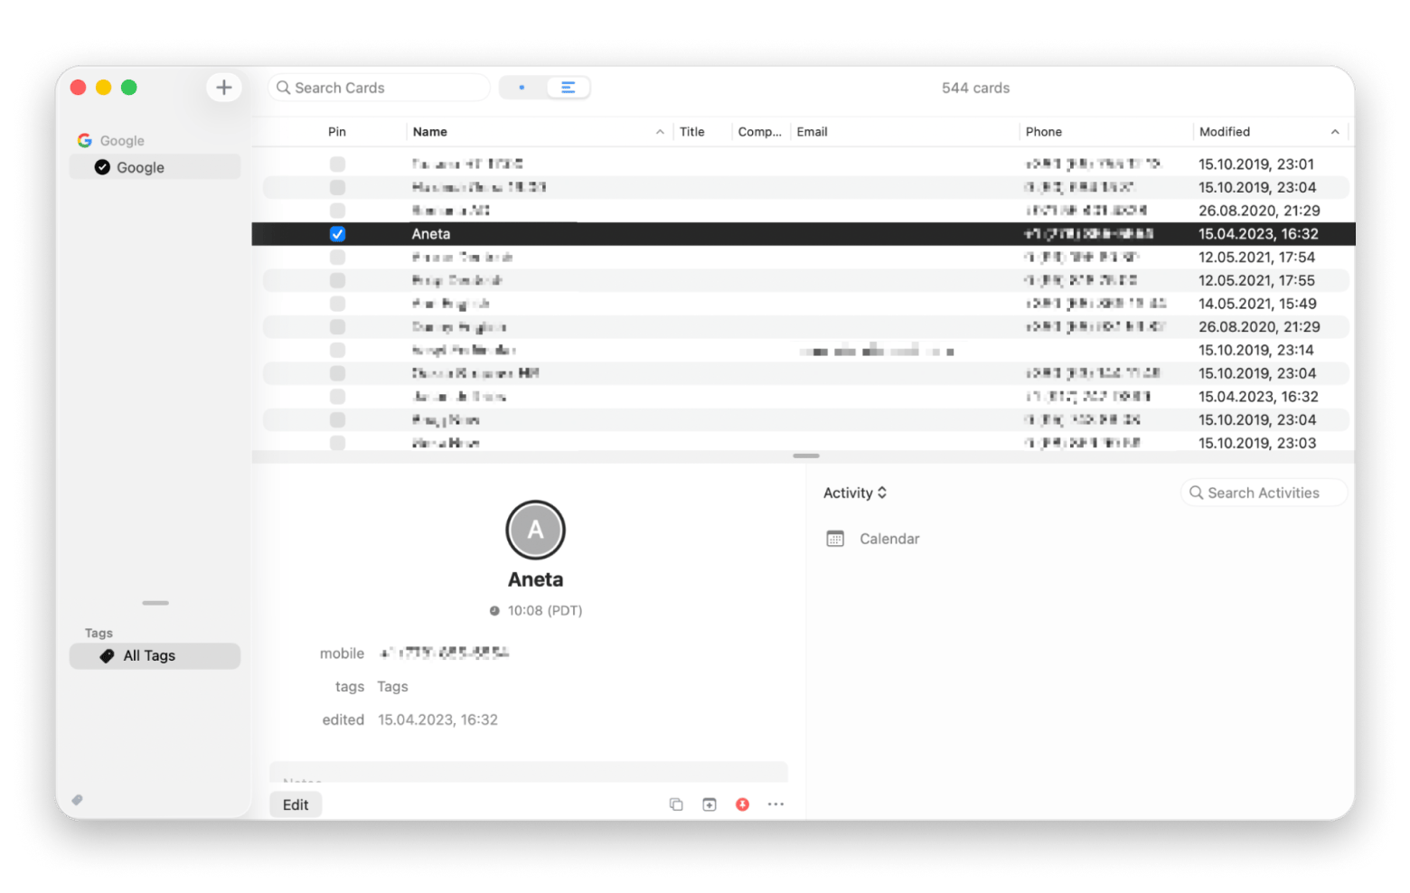This screenshot has height=893, width=1410.
Task: Click the calendar icon in Activity panel
Action: [x=835, y=539]
